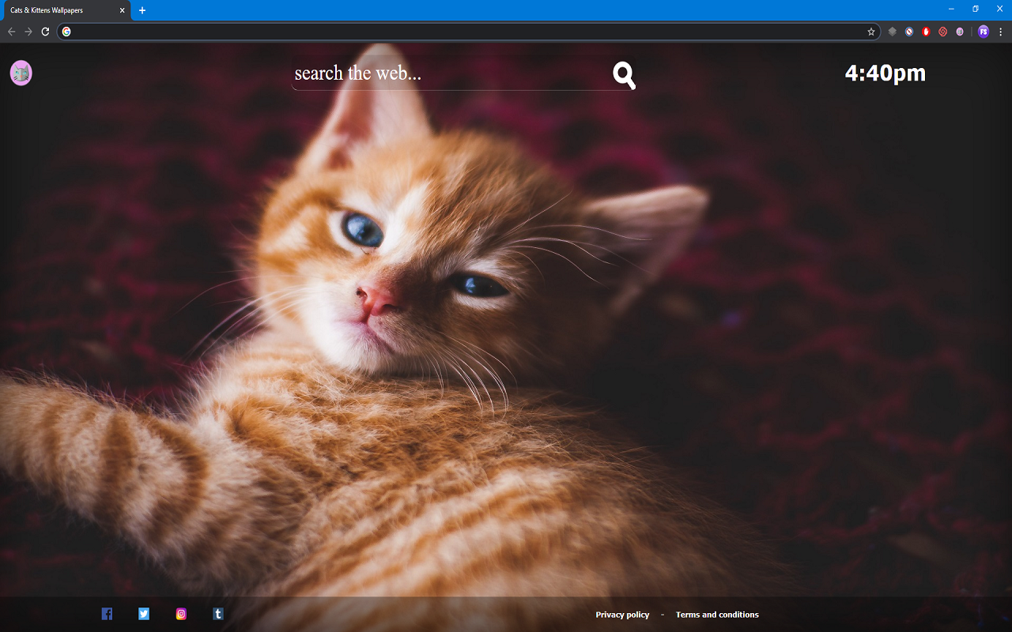The height and width of the screenshot is (632, 1012).
Task: Open a new tab with the plus button
Action: [x=142, y=10]
